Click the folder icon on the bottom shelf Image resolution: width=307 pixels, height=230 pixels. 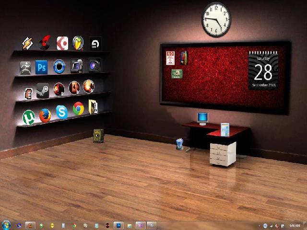coord(93,107)
